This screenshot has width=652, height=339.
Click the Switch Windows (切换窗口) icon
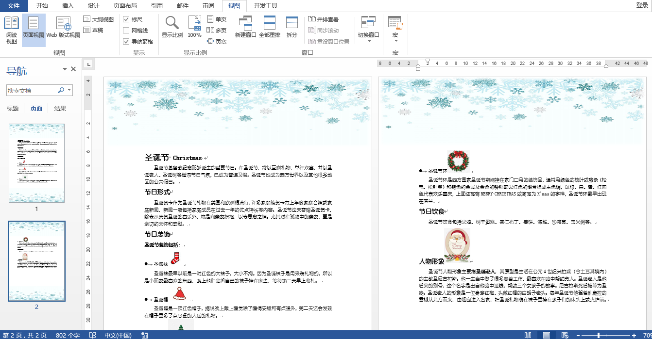pos(369,23)
